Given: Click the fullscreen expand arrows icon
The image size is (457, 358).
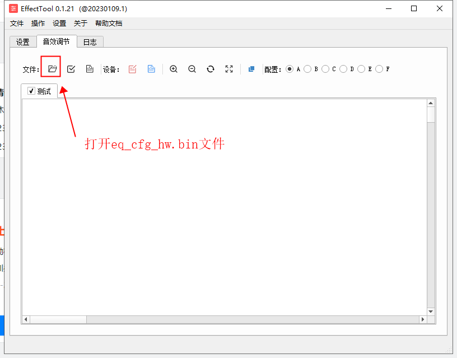Looking at the screenshot, I should click(x=229, y=69).
